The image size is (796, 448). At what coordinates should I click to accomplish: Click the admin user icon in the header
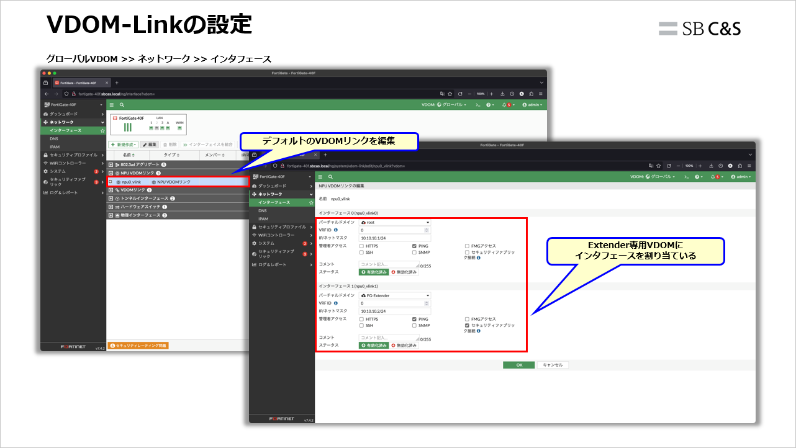coord(733,177)
